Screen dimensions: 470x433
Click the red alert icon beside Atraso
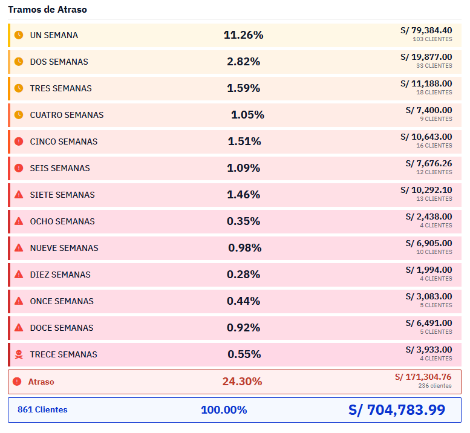17,382
